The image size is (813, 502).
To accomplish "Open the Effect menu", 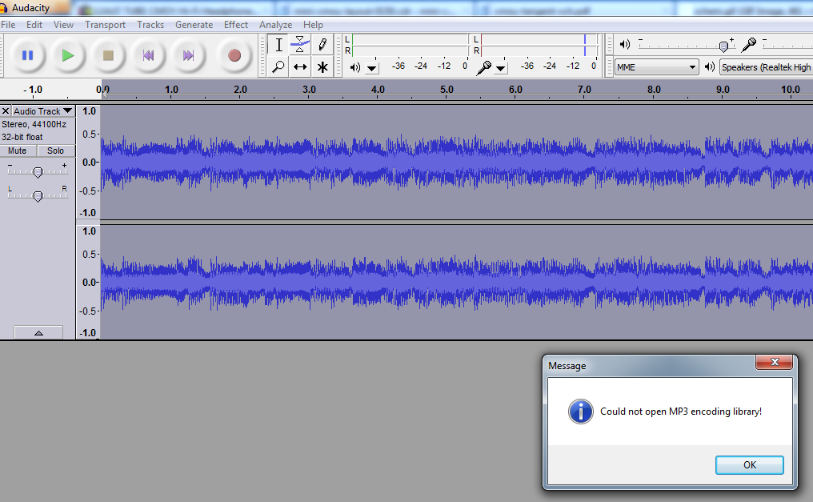I will coord(236,24).
